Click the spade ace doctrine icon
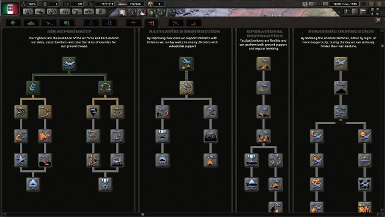This screenshot has width=385, height=217. [x=33, y=184]
